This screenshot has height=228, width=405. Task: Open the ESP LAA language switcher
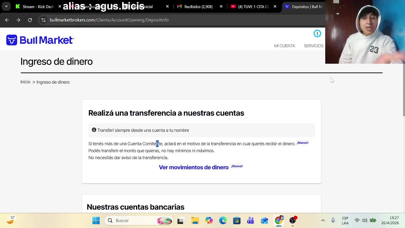click(x=345, y=221)
